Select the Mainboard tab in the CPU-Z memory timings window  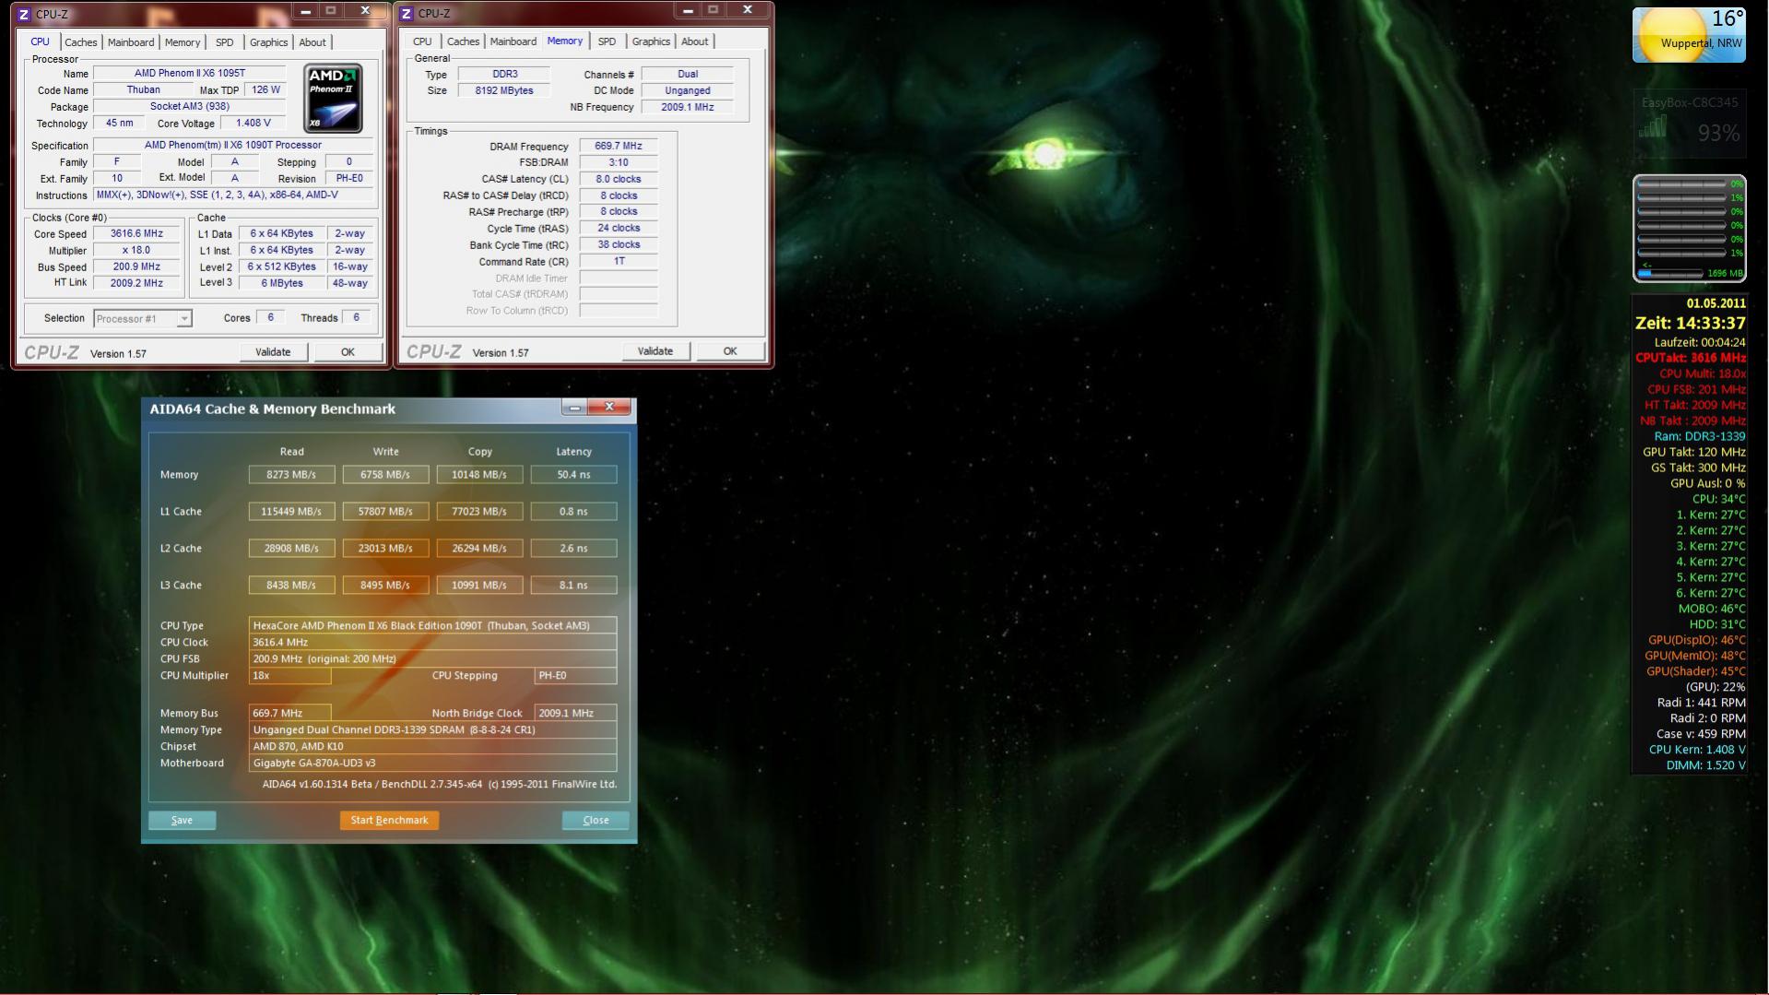click(x=513, y=41)
